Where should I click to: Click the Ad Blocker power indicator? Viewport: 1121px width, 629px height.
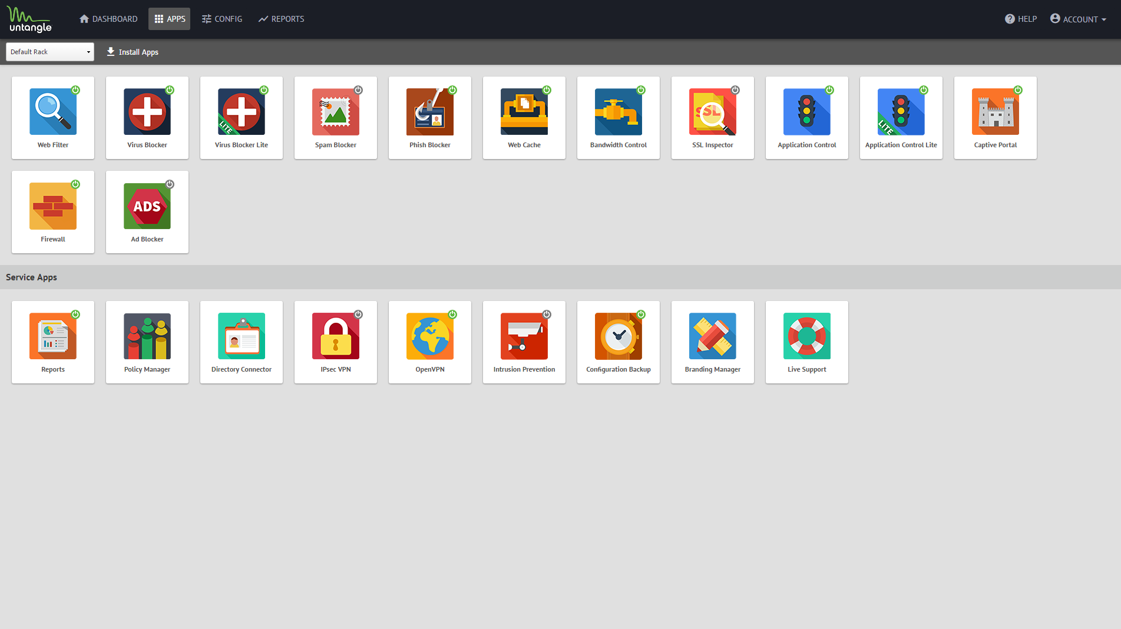(x=170, y=184)
